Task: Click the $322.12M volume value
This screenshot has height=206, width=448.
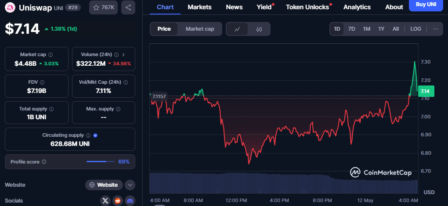Action: click(x=91, y=64)
